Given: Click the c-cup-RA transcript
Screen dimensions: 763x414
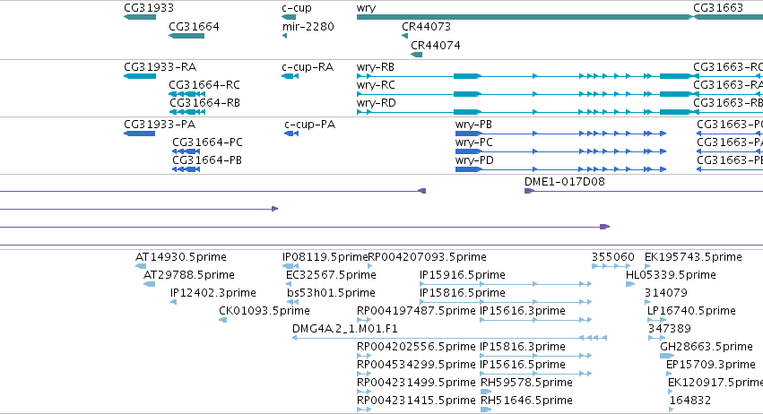Looking at the screenshot, I should pos(290,76).
